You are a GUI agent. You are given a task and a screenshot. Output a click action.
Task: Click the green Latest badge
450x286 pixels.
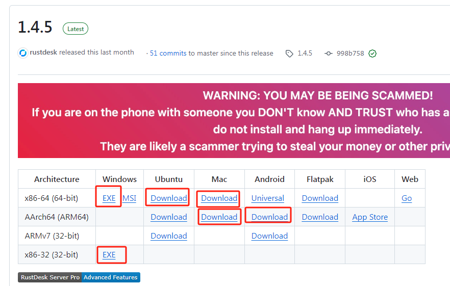click(76, 29)
